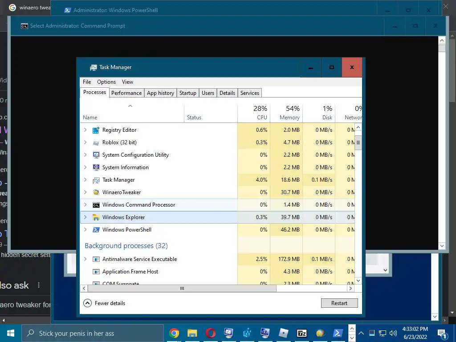Switch to the App history tab
The width and height of the screenshot is (456, 342).
(x=160, y=93)
